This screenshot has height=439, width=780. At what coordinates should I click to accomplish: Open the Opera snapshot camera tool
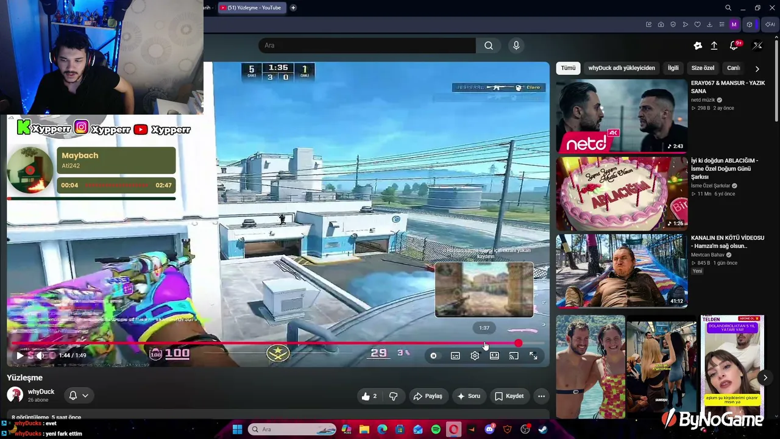[x=661, y=24]
